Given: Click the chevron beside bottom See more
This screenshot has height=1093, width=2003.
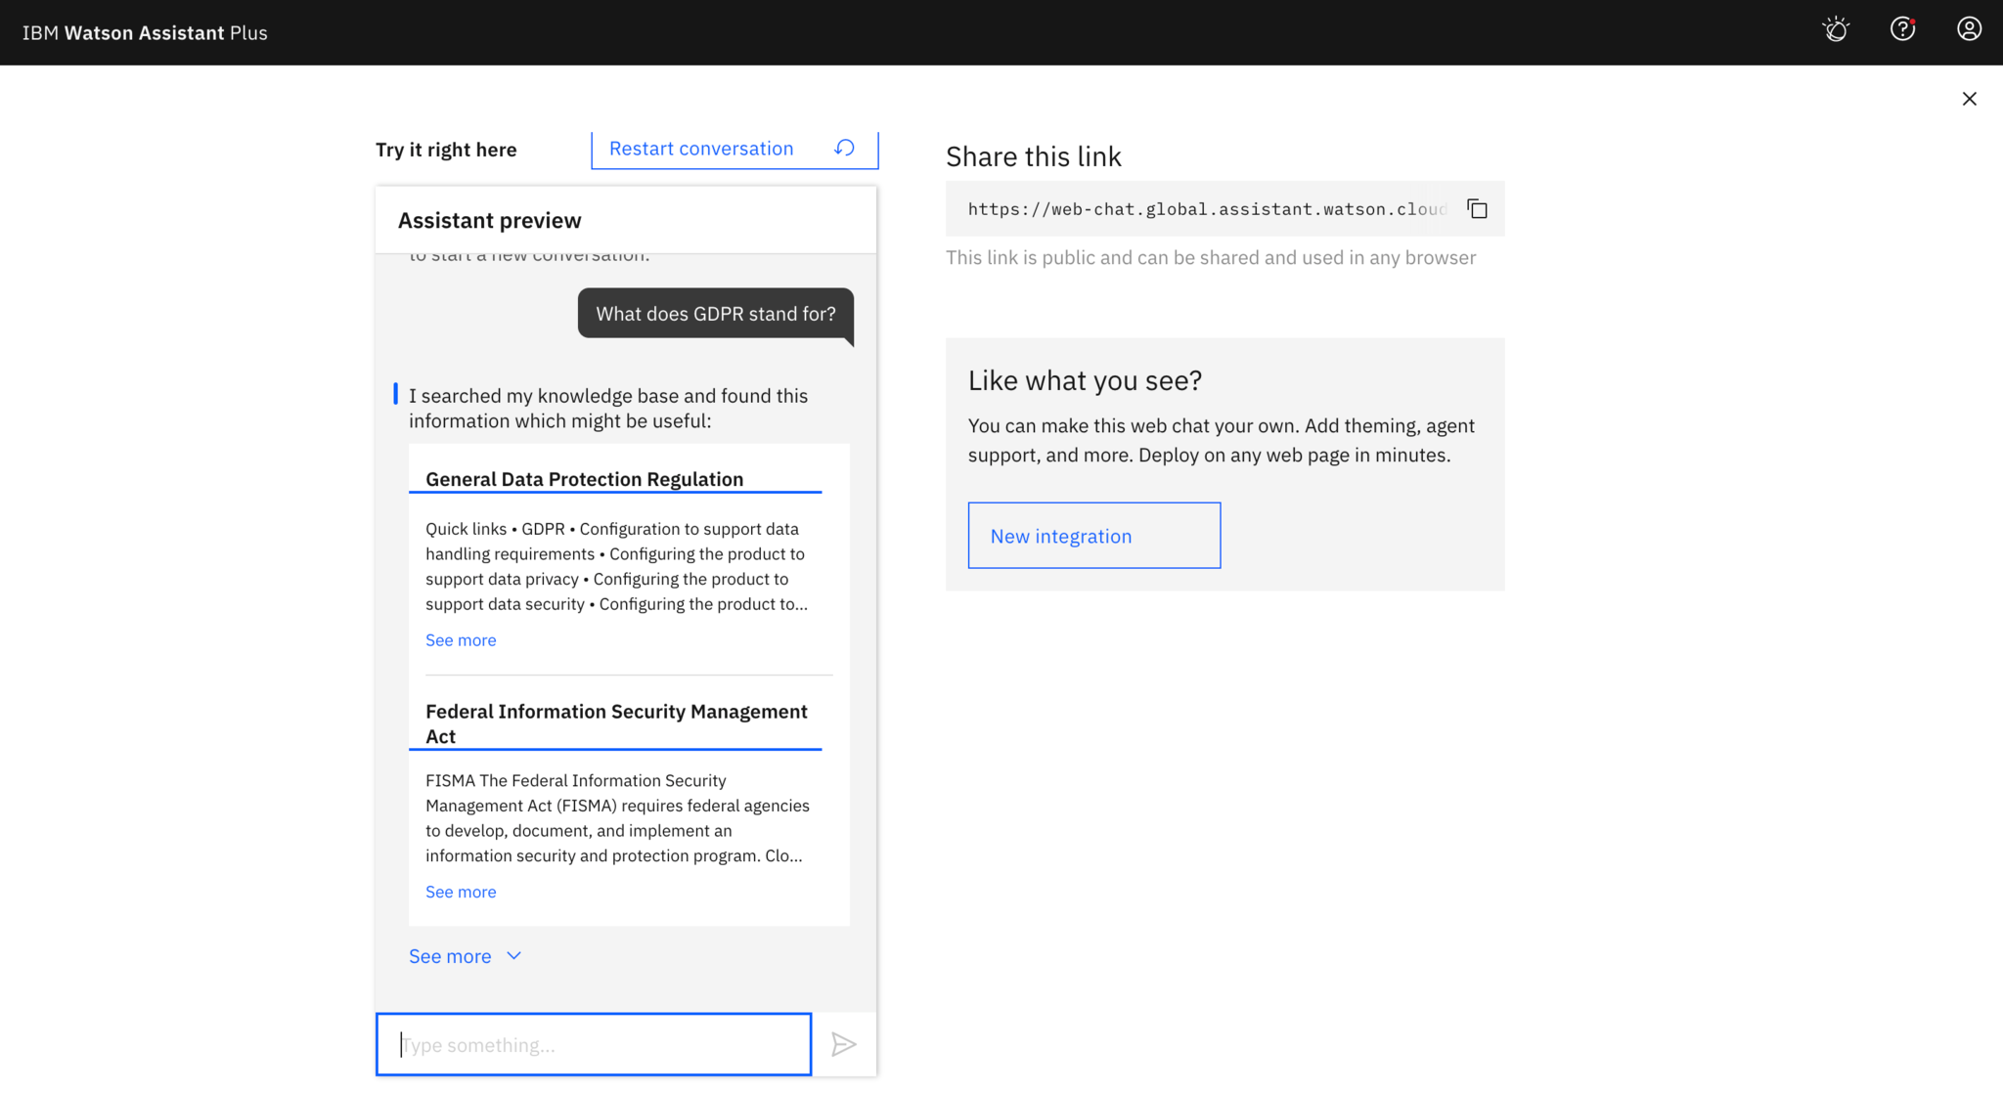Looking at the screenshot, I should pyautogui.click(x=514, y=956).
